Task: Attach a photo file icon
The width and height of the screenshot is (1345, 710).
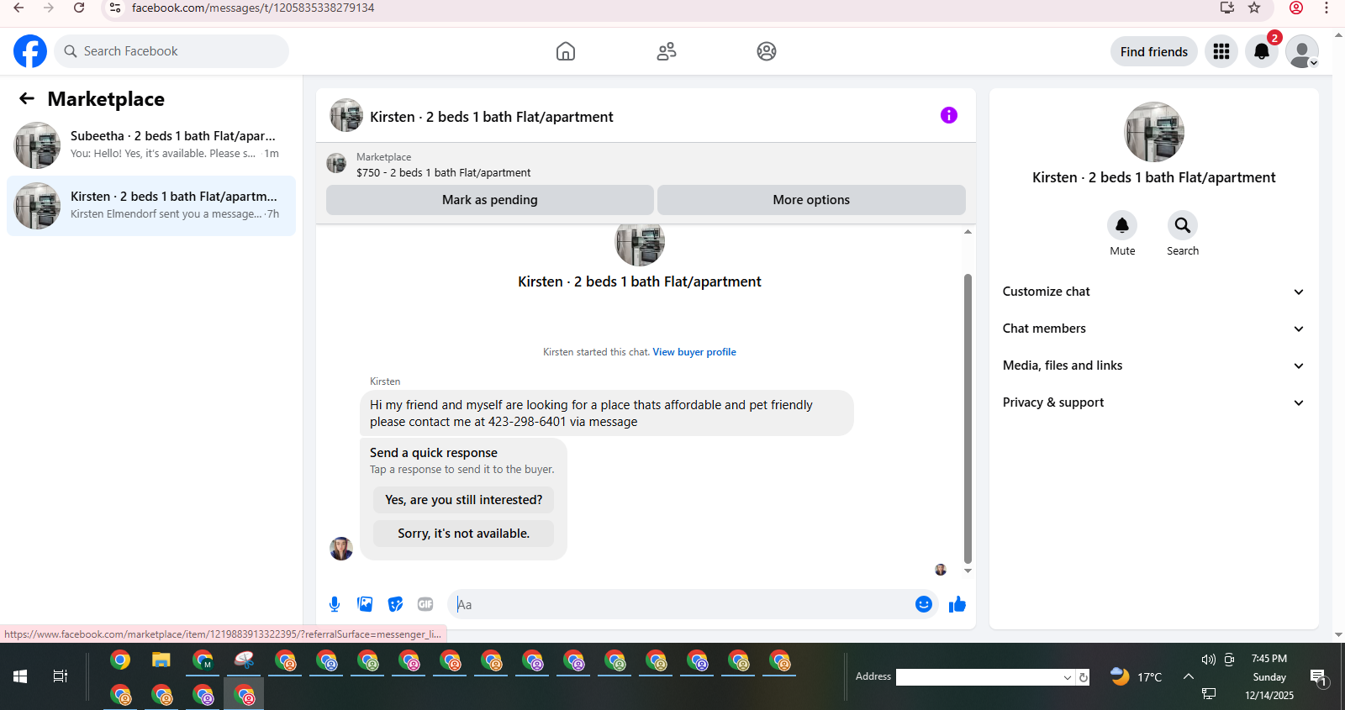Action: click(x=365, y=604)
